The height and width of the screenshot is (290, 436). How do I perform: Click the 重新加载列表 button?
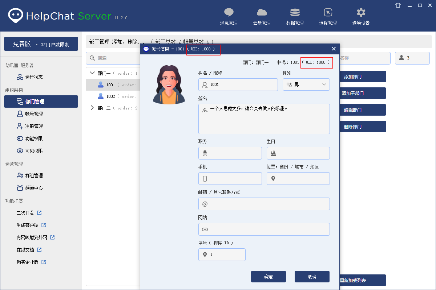(363, 280)
